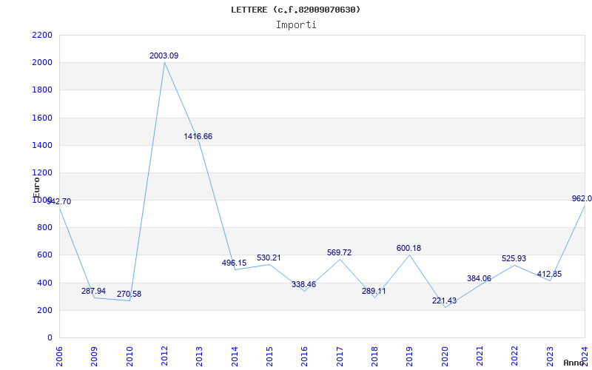Click the 2006 x-axis year

pos(59,357)
